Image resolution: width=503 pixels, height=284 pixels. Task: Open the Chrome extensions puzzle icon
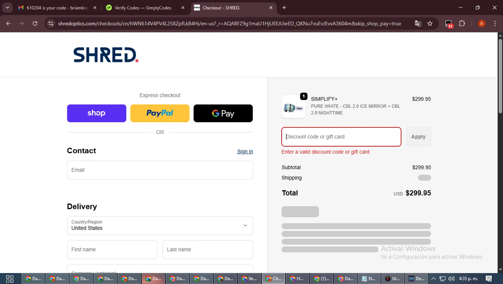(x=462, y=23)
